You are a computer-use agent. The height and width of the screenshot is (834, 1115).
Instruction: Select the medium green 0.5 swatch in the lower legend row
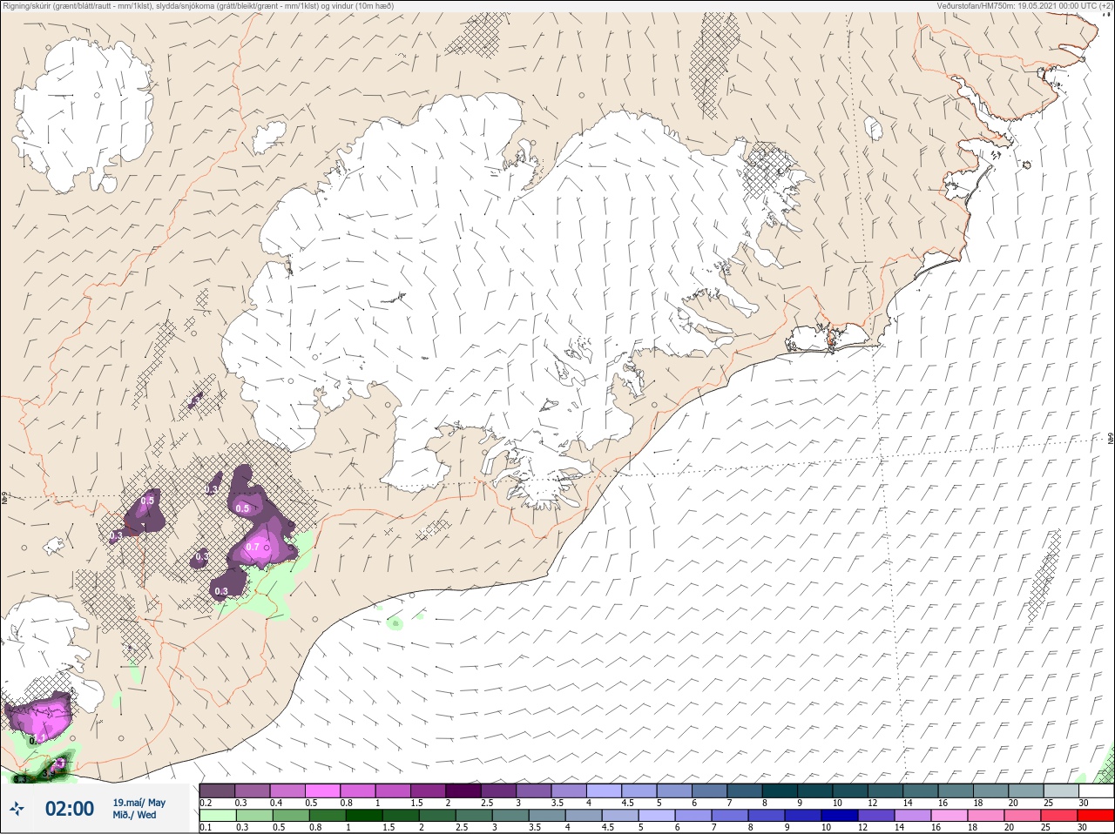291,816
